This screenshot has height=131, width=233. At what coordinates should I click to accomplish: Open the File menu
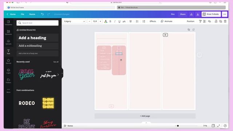click(x=22, y=14)
